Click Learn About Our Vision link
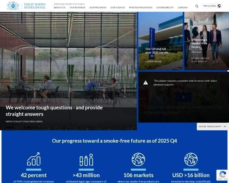The height and width of the screenshot is (183, 229). 200,60
